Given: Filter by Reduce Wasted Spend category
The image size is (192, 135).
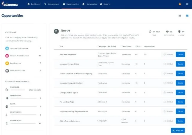Looking at the screenshot, I should pyautogui.click(x=23, y=56).
